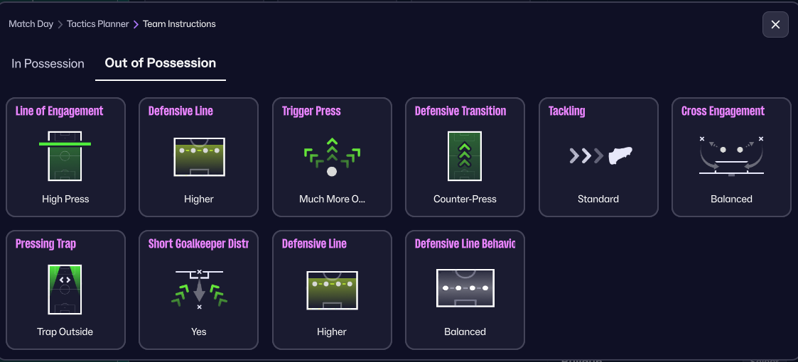Click the Line of Engagement pitch icon
Screen dimensions: 798x362
coord(65,156)
